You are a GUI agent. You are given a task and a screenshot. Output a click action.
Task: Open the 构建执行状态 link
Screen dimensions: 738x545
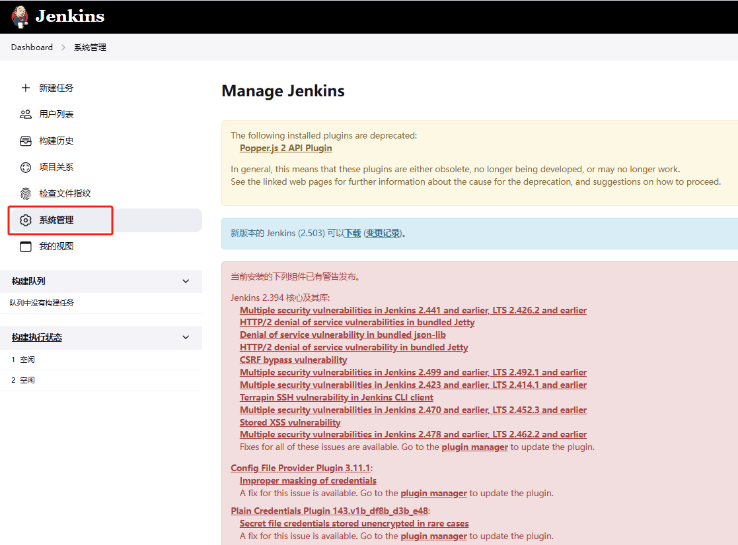point(37,337)
